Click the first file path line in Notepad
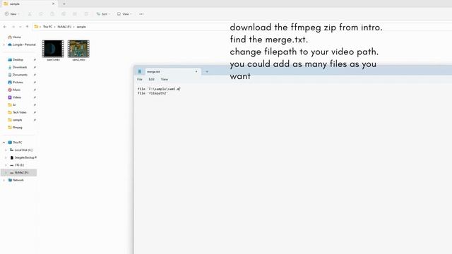Screen dimensions: 452x254 pyautogui.click(x=159, y=89)
